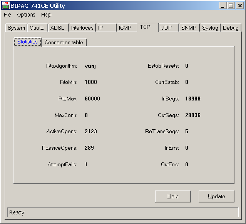246x224 pixels.
Task: Click the 'RtoAlgorithm:' label
Action: [x=62, y=66]
